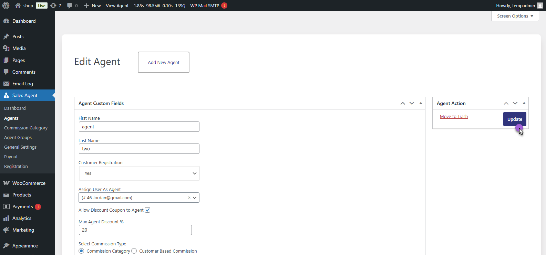Click the Update button

[514, 119]
